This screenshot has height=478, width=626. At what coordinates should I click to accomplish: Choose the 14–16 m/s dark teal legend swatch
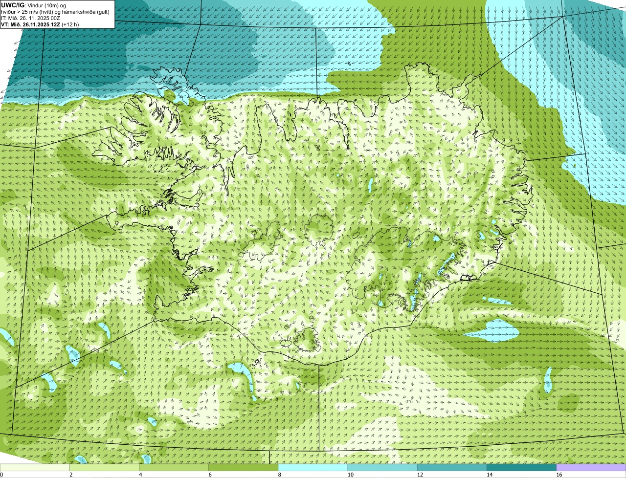click(x=522, y=468)
